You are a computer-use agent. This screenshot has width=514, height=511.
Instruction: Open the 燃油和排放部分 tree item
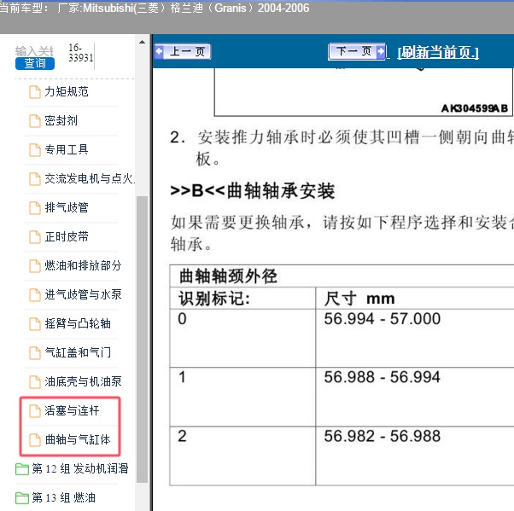pos(83,265)
